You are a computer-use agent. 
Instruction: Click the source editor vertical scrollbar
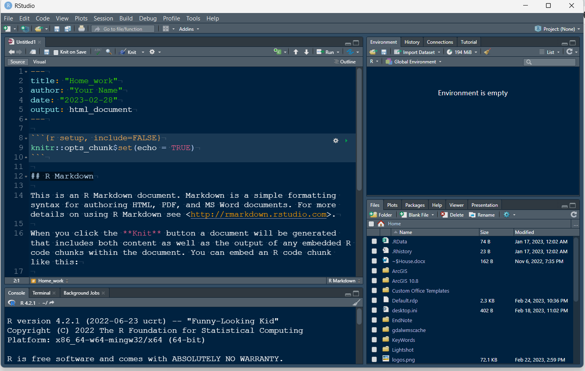click(x=359, y=130)
